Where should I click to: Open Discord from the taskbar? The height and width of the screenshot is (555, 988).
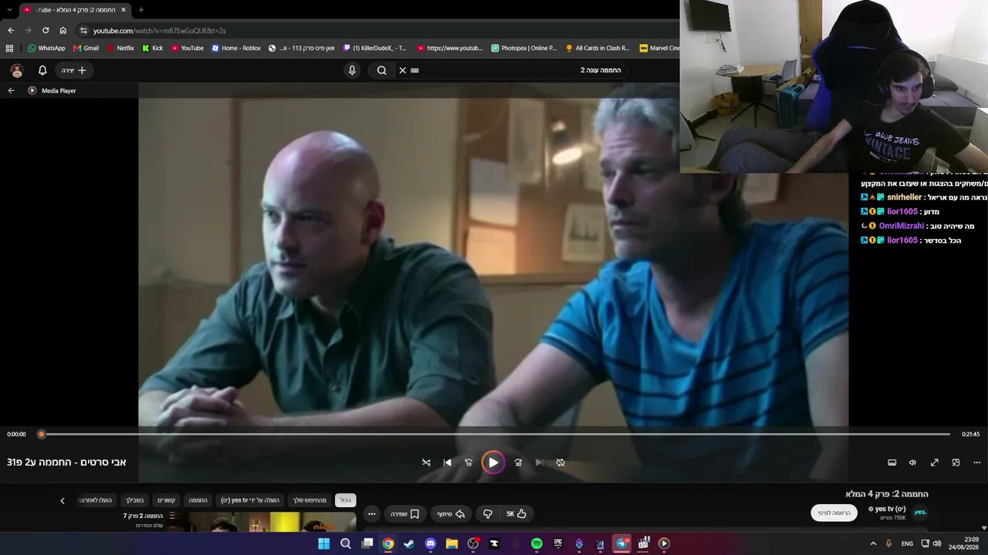click(431, 543)
